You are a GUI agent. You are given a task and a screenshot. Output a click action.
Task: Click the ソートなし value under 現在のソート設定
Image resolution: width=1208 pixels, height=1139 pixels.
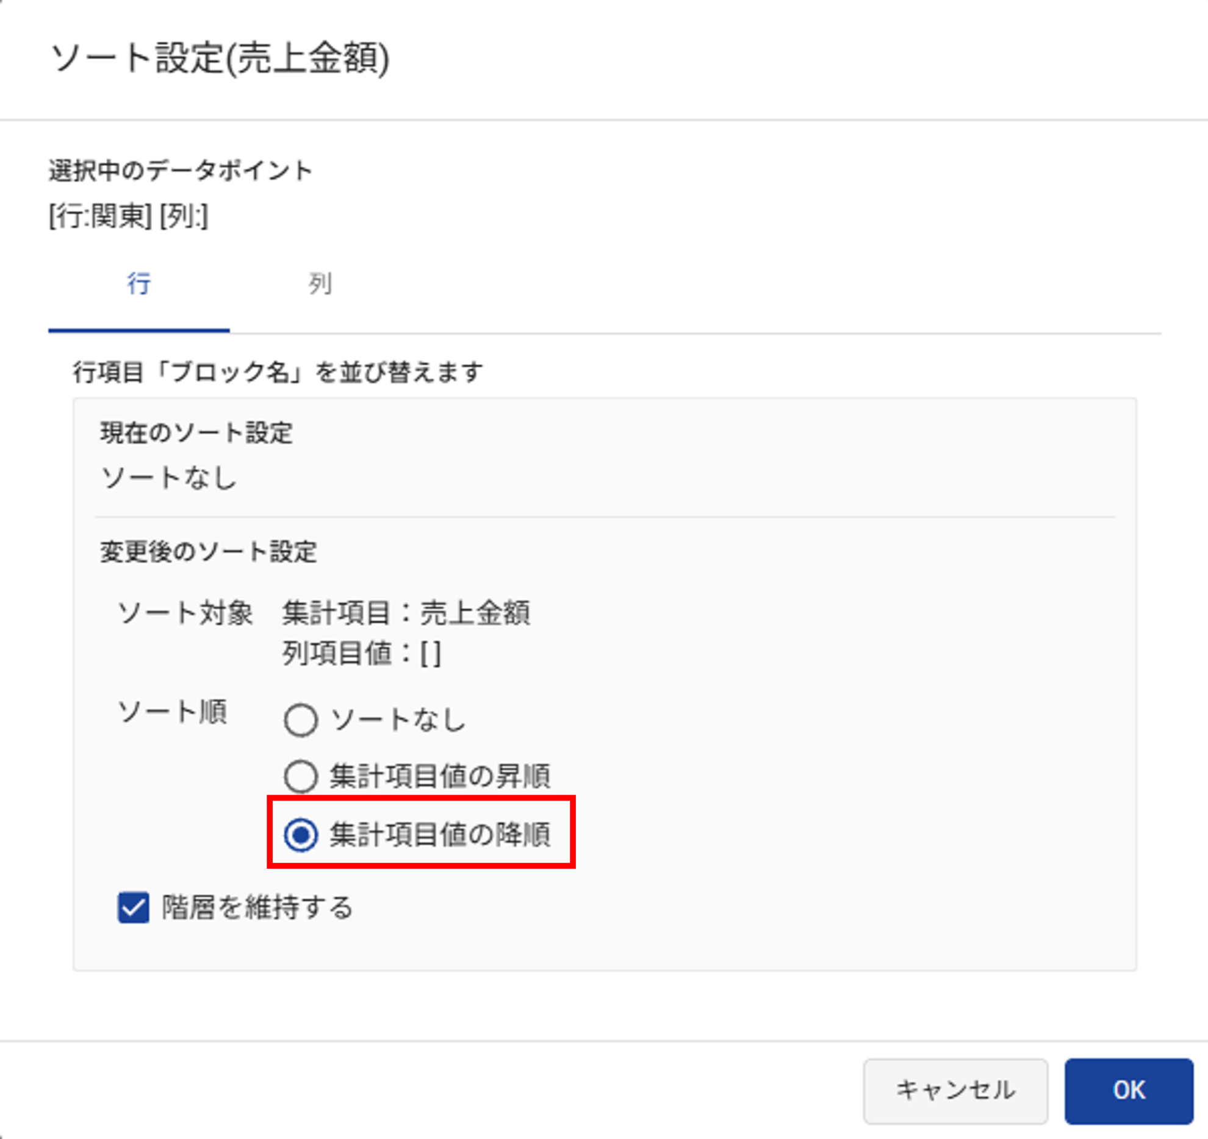click(169, 478)
